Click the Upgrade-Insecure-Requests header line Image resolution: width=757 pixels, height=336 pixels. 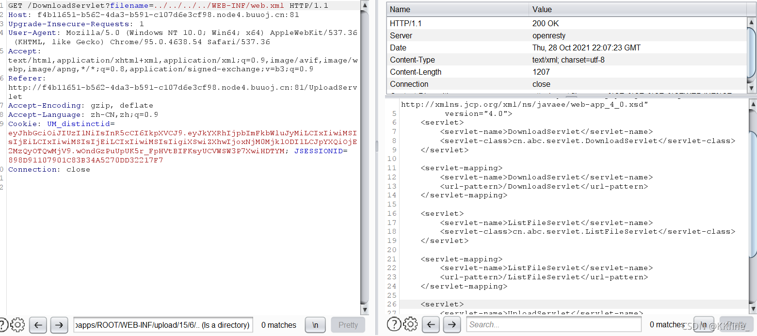tap(76, 24)
